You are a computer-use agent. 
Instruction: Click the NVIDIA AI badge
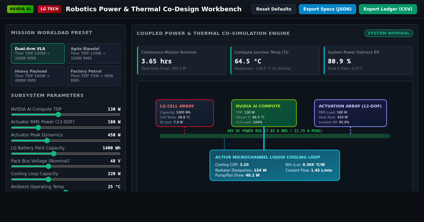pyautogui.click(x=20, y=9)
